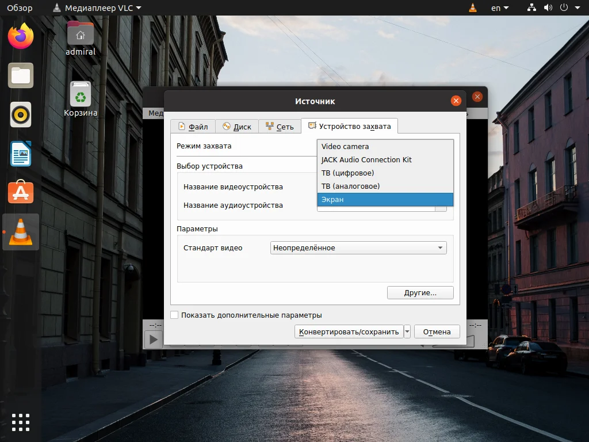589x442 pixels.
Task: Switch to the Диск tab
Action: click(236, 127)
